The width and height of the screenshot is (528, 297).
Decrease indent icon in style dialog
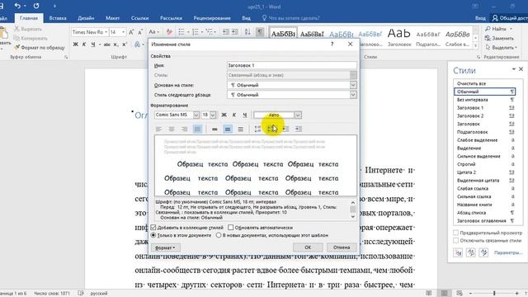285,129
